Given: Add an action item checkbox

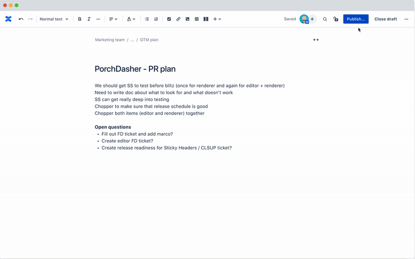Looking at the screenshot, I should 169,19.
